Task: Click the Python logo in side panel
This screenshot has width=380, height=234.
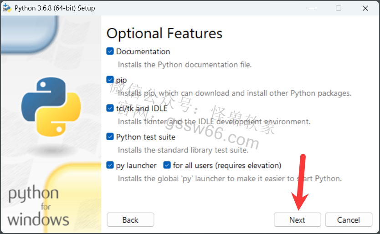Action: (51, 107)
